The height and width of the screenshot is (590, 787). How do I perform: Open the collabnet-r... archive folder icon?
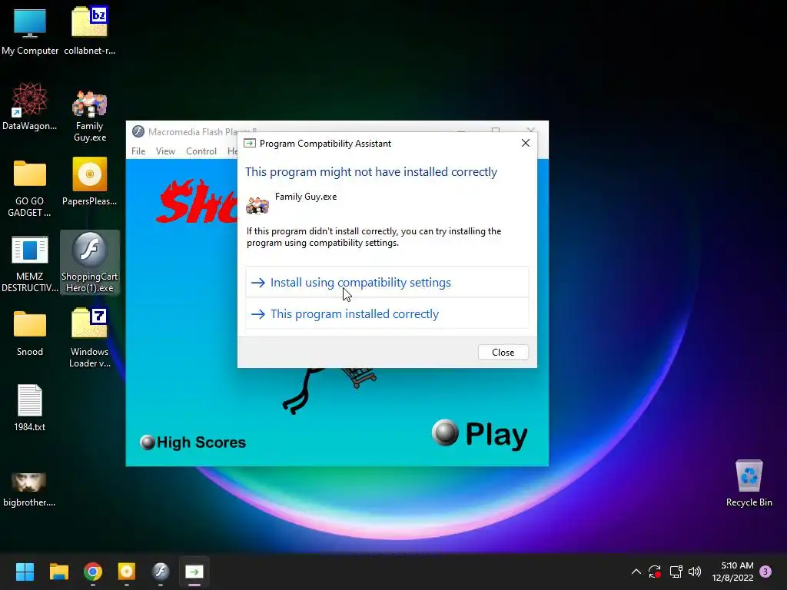[89, 30]
